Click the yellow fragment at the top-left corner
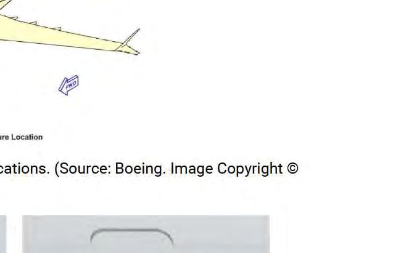The height and width of the screenshot is (253, 393). (x=4, y=4)
